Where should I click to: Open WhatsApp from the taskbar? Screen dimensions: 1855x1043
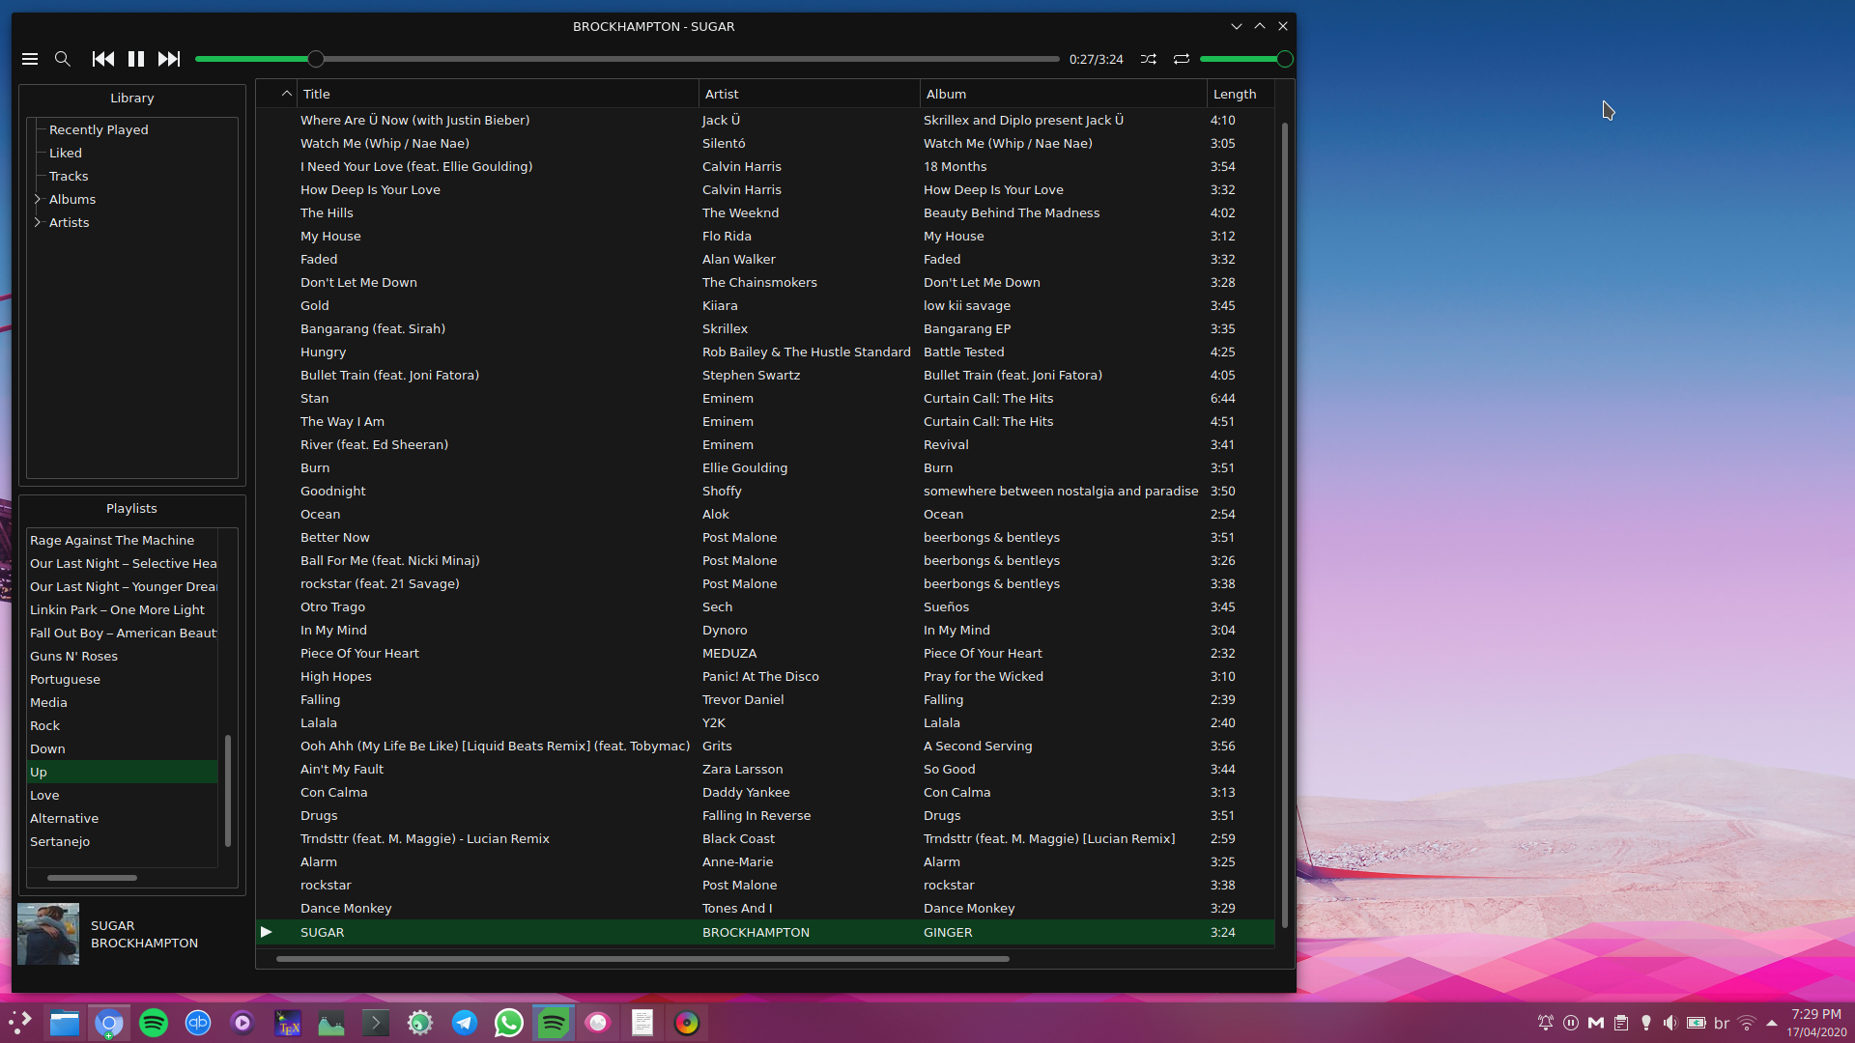pos(509,1023)
